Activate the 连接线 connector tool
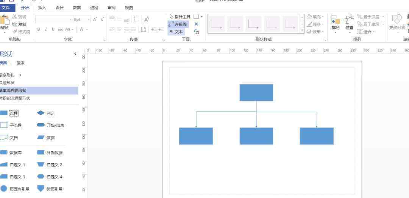Image resolution: width=409 pixels, height=198 pixels. coord(178,24)
